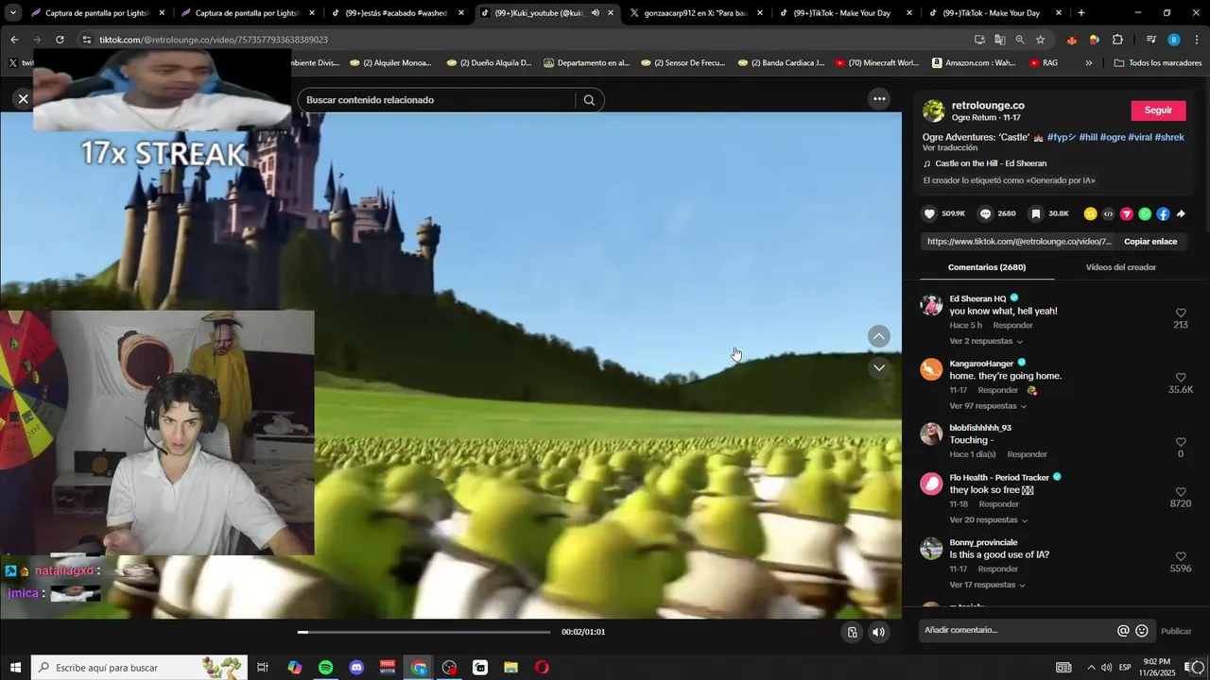Screen dimensions: 1210x680
Task: Toggle the video mute speaker icon
Action: 878,632
